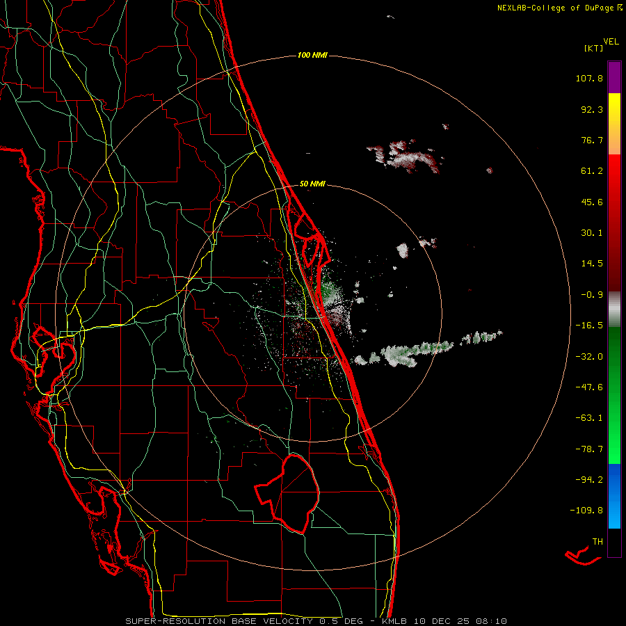
Task: Click the -109.8 legend value
Action: point(586,511)
